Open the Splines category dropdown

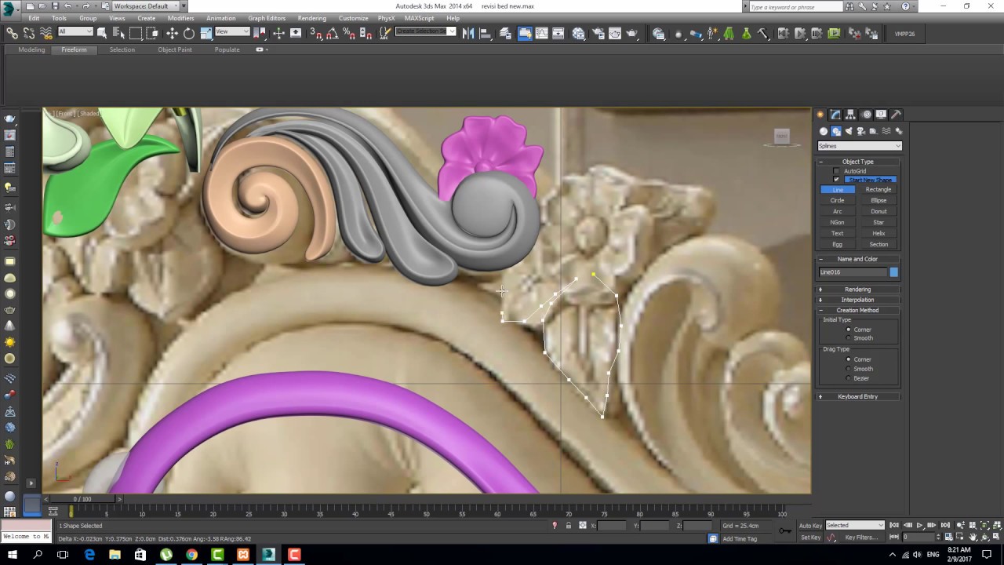coord(860,146)
